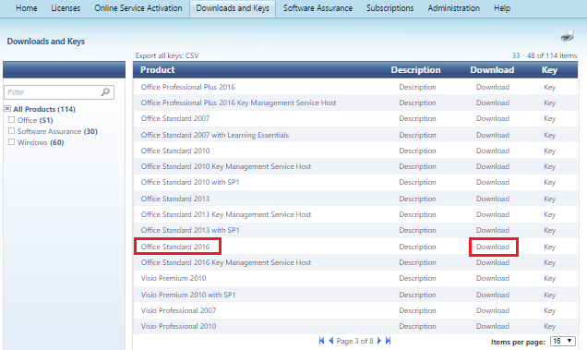Screen dimensions: 587x350
Task: Click the Office (51) category label
Action: point(35,120)
